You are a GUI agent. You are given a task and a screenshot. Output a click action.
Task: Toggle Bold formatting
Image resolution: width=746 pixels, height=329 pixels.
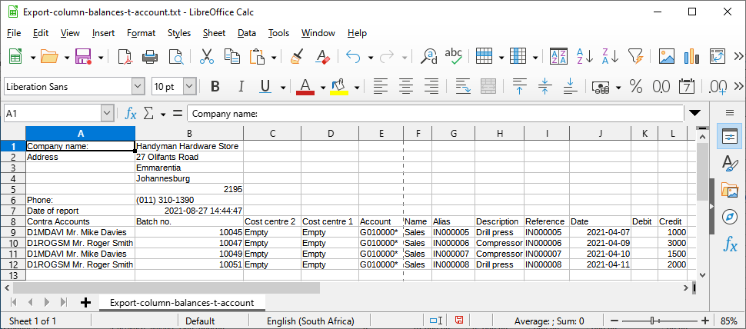point(215,86)
